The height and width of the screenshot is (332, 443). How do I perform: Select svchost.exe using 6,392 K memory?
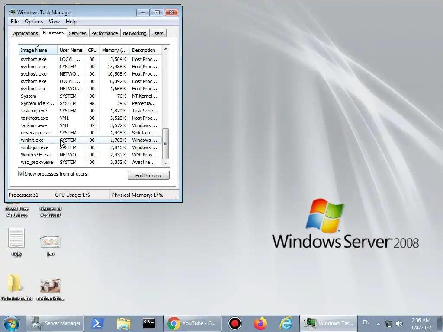(90, 81)
